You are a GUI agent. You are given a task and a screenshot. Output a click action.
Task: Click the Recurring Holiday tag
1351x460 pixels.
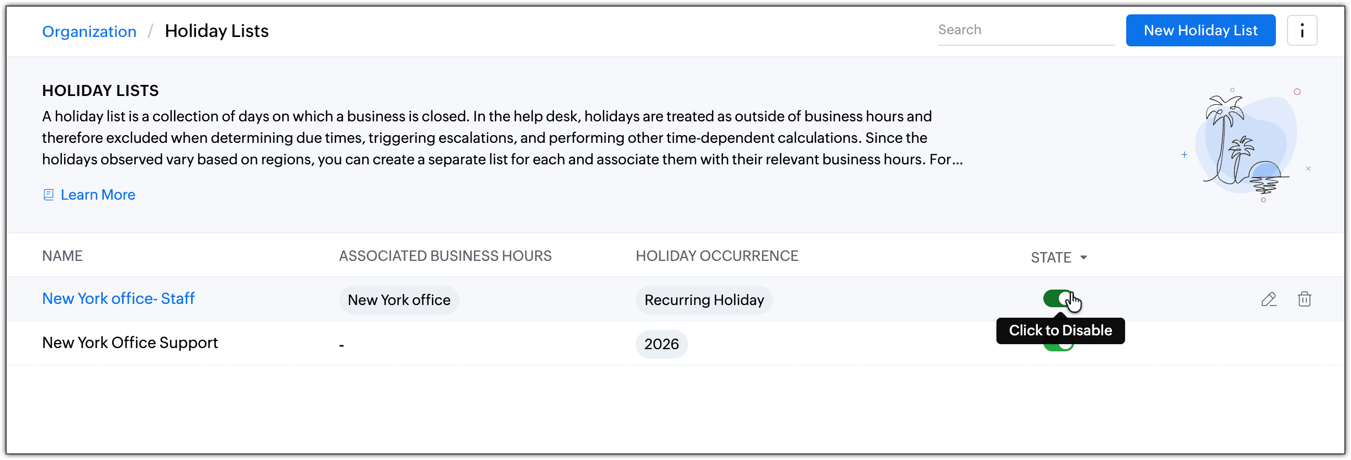point(704,300)
